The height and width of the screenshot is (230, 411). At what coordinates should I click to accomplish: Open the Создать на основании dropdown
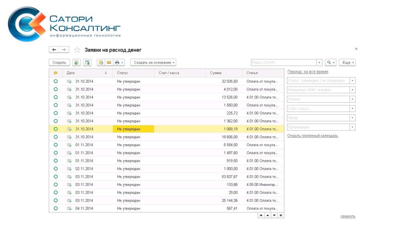click(153, 63)
